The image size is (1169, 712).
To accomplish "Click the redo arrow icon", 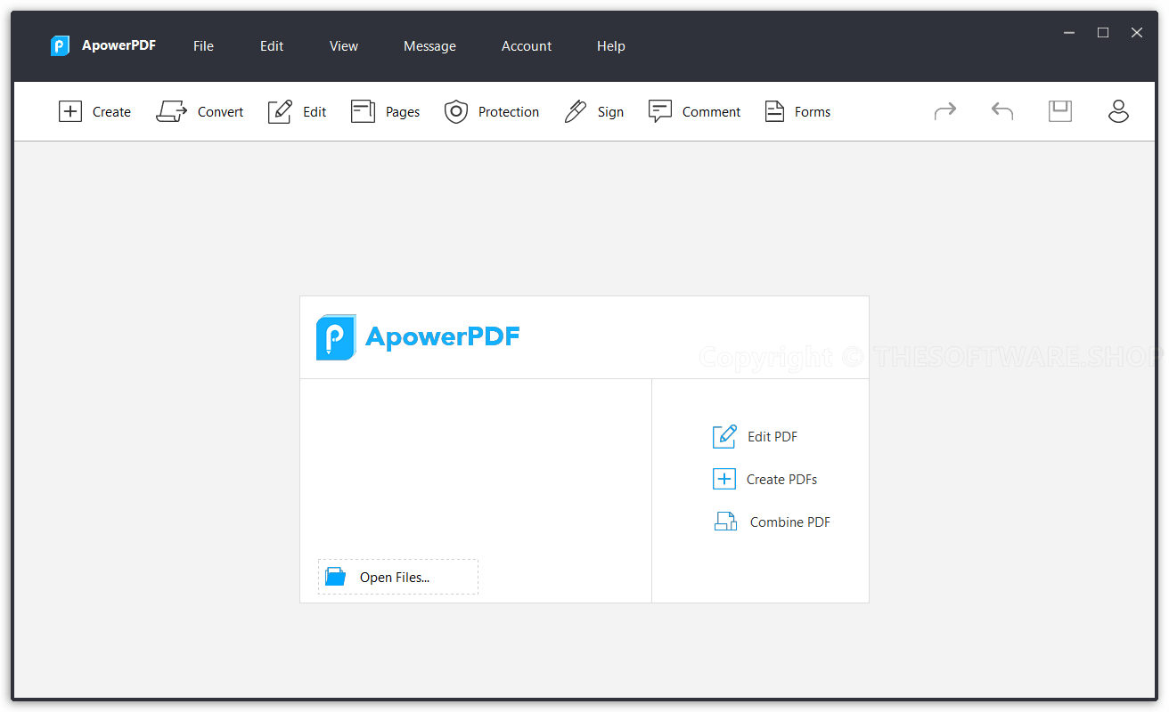I will [x=945, y=111].
